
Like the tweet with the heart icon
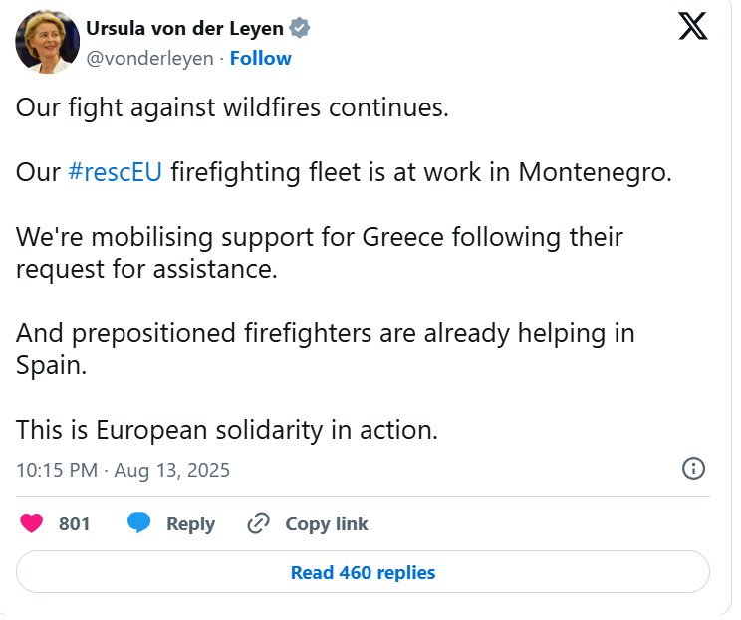point(33,523)
